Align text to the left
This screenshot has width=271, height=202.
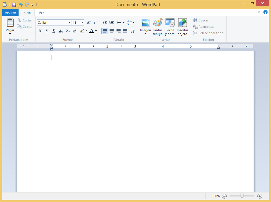point(105,31)
